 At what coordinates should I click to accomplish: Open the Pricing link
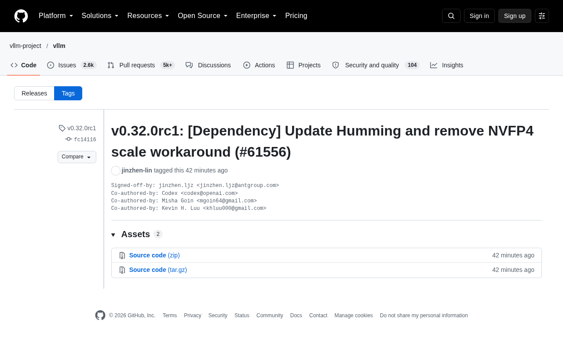pyautogui.click(x=296, y=16)
